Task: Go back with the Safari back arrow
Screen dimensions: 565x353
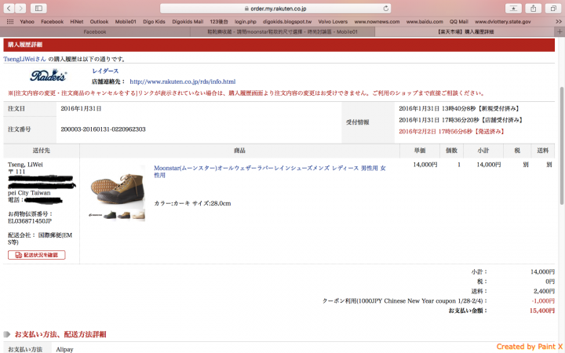Action: (x=9, y=8)
